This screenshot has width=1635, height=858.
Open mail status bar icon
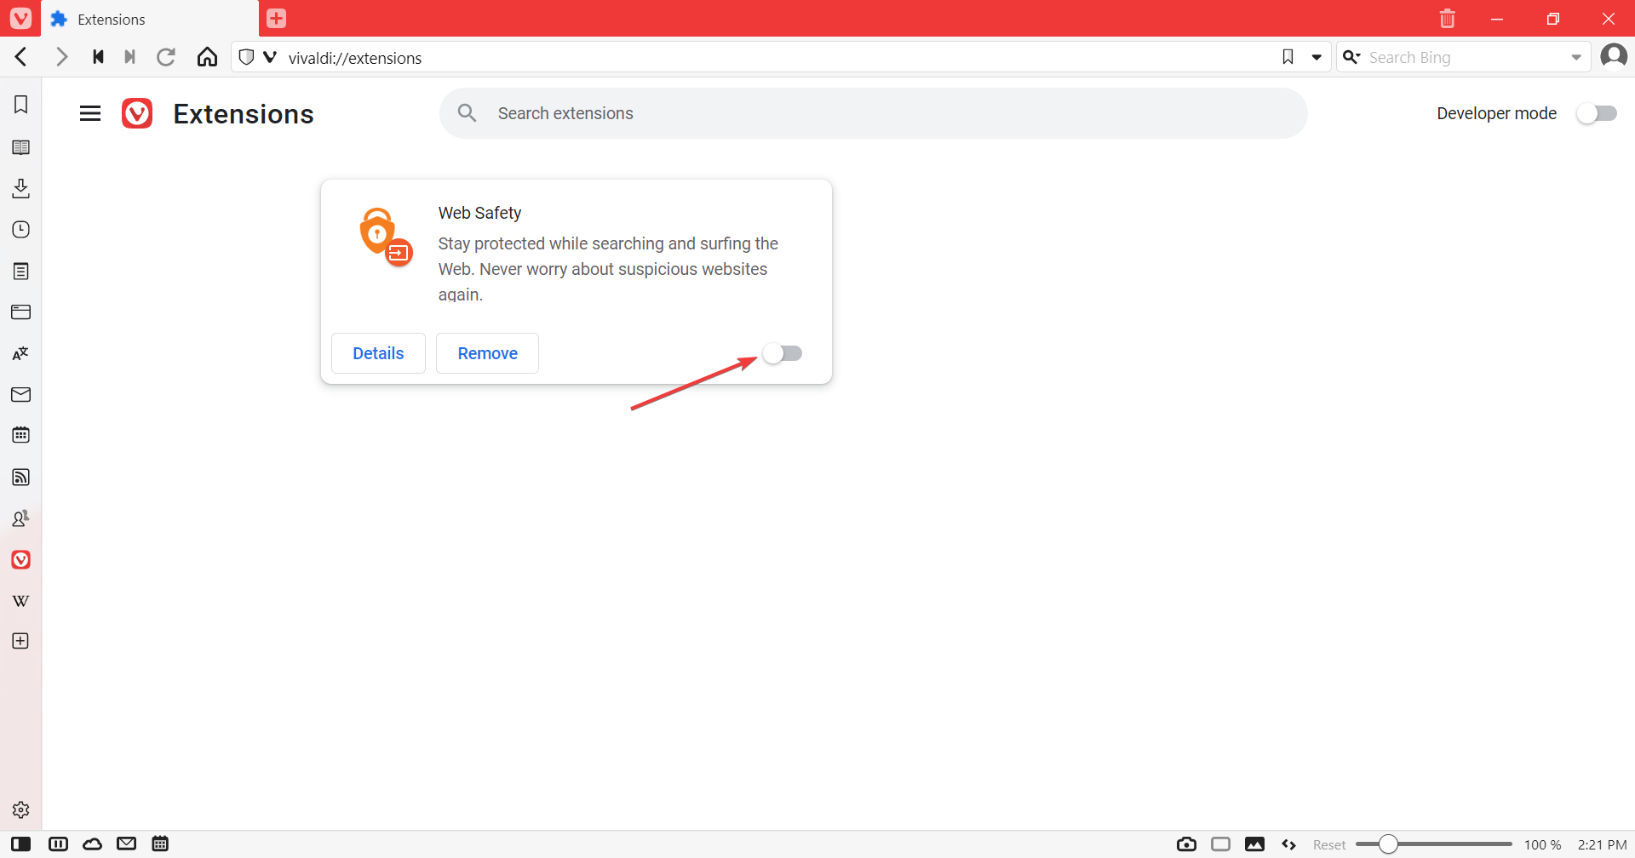pyautogui.click(x=126, y=844)
